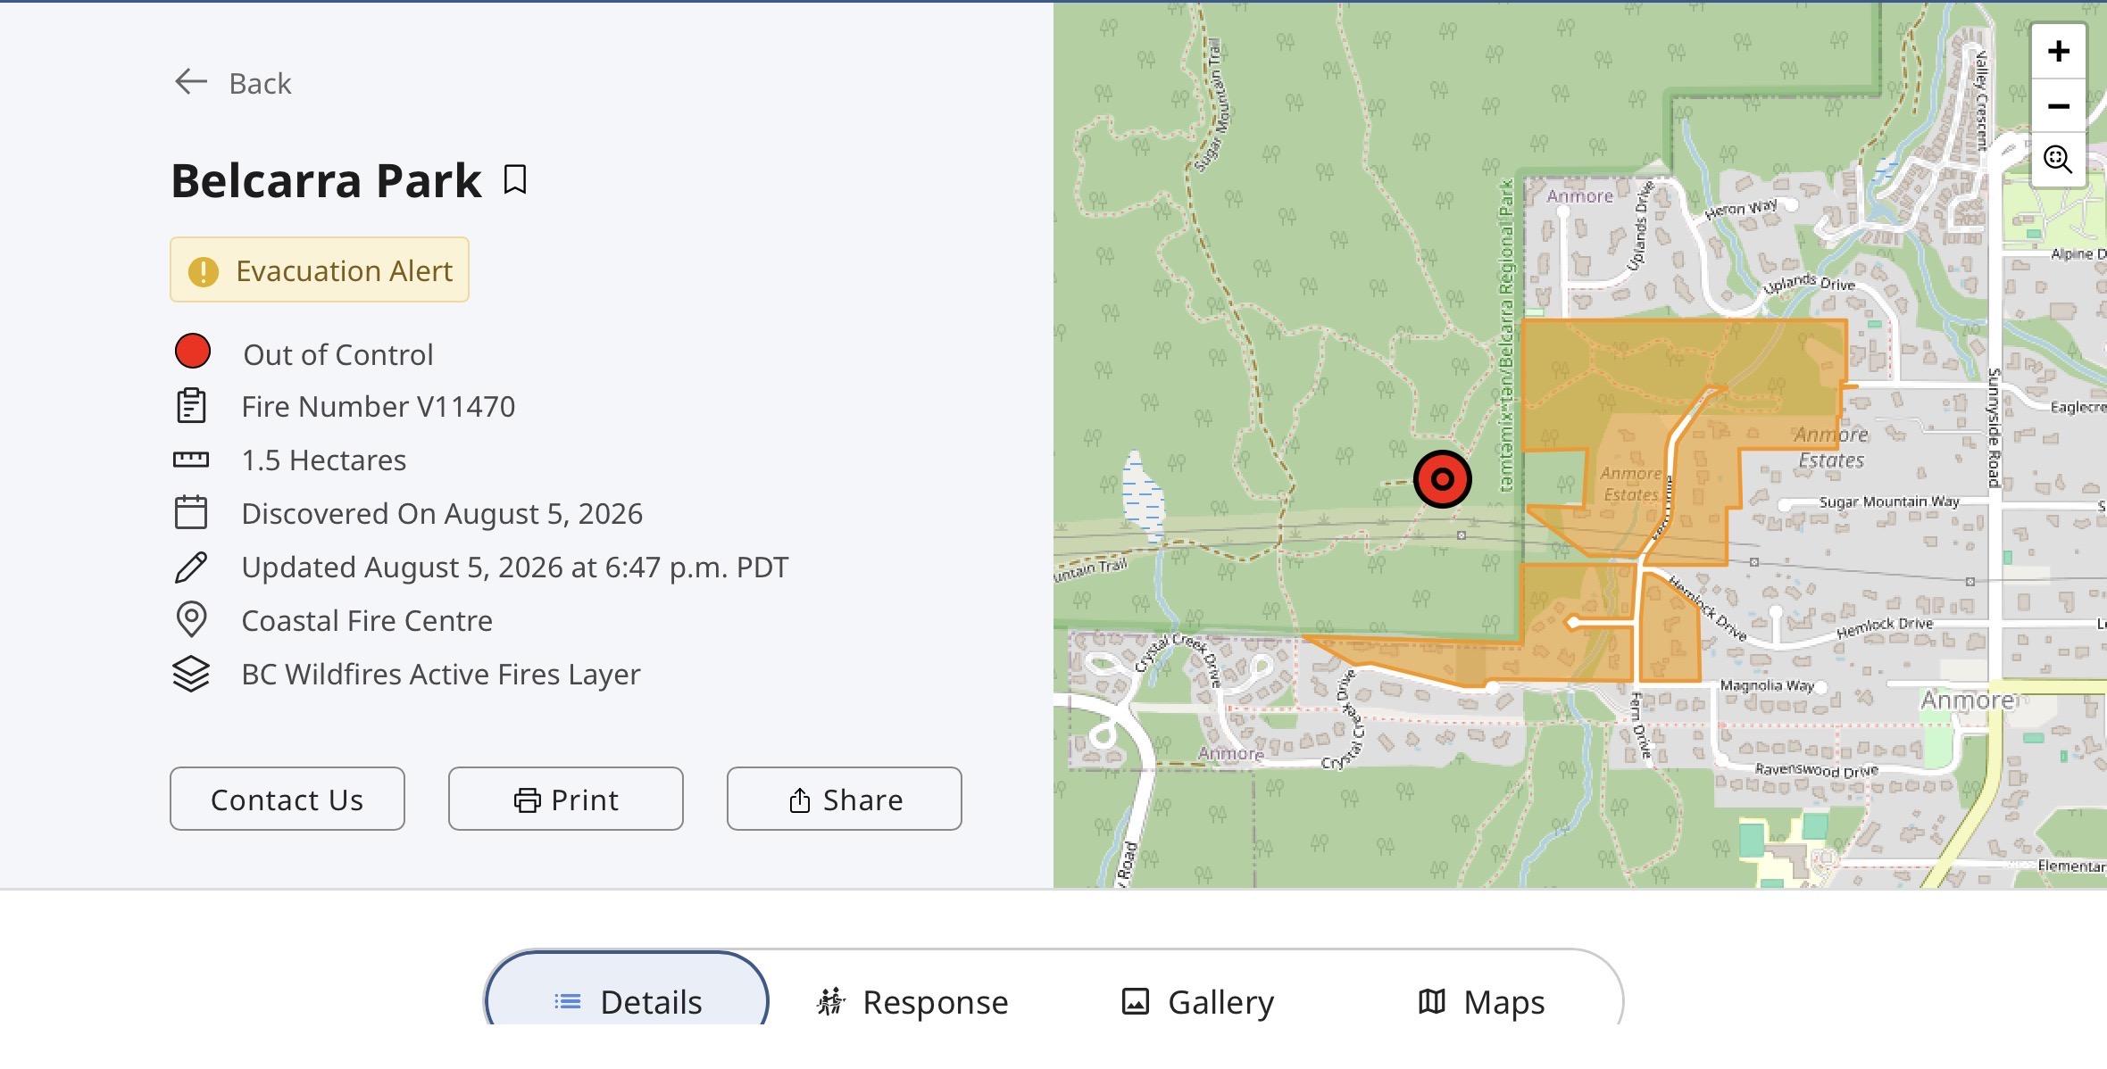This screenshot has width=2107, height=1069.
Task: Click the location pin by Coastal Fire Centre
Action: pos(191,620)
